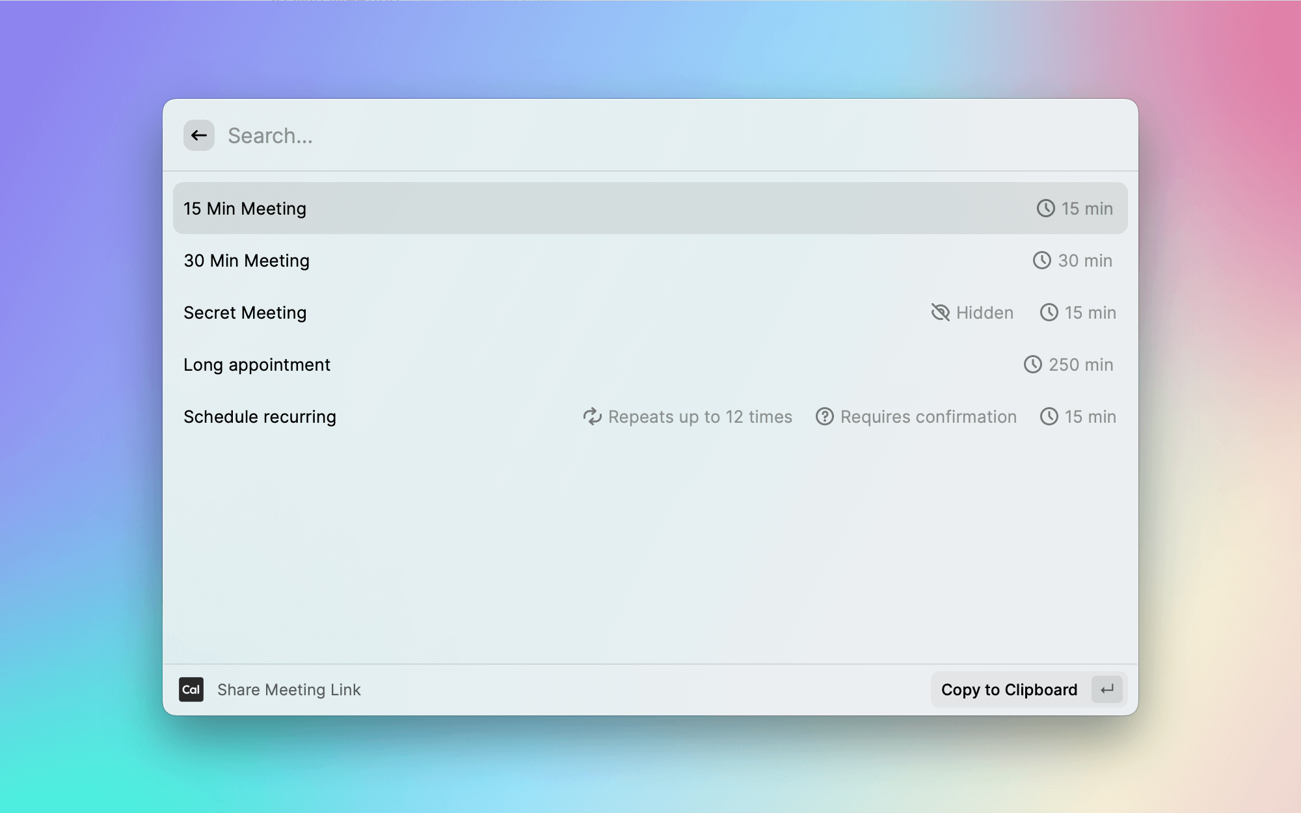This screenshot has width=1301, height=813.
Task: Click the Requires confirmation tag
Action: click(x=928, y=417)
